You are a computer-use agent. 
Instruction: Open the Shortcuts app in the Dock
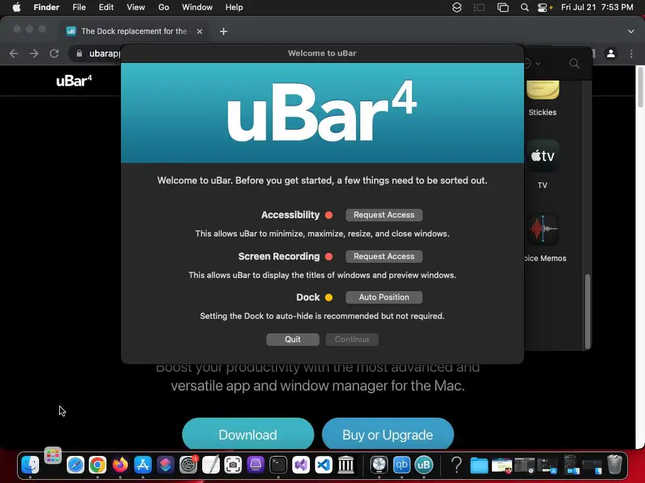tap(166, 465)
